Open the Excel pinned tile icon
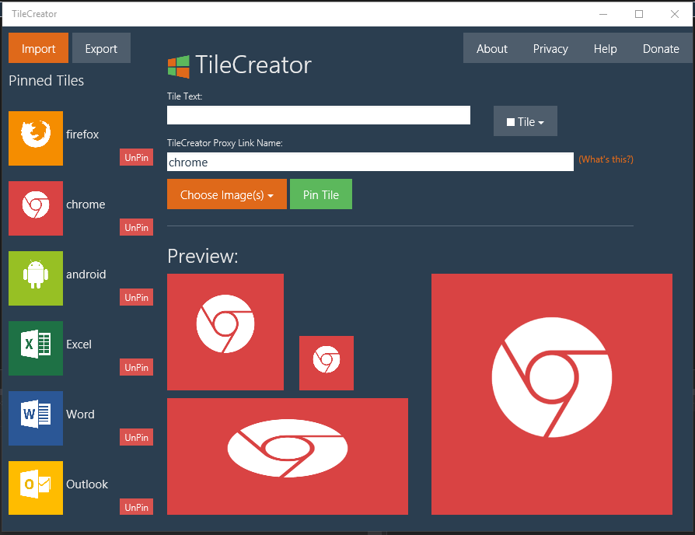The width and height of the screenshot is (695, 535). pos(35,348)
